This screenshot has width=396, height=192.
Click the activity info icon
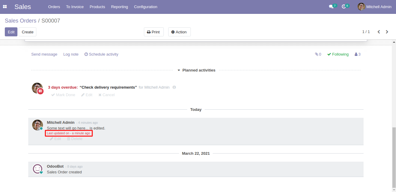(x=174, y=87)
